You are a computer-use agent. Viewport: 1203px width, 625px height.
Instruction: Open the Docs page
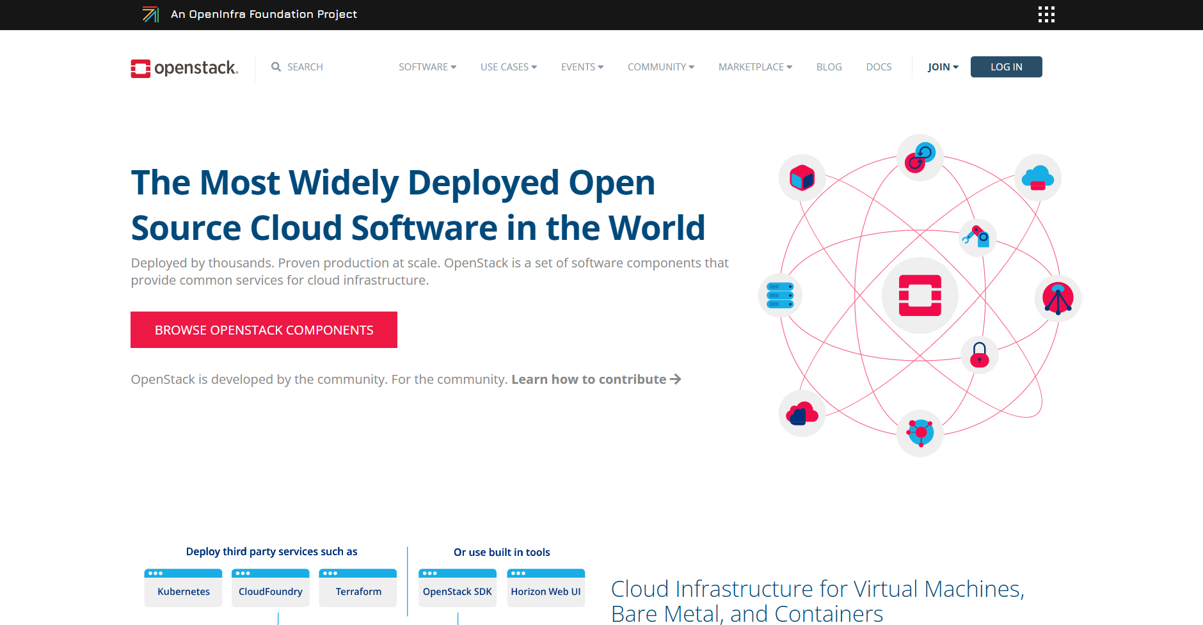[879, 67]
